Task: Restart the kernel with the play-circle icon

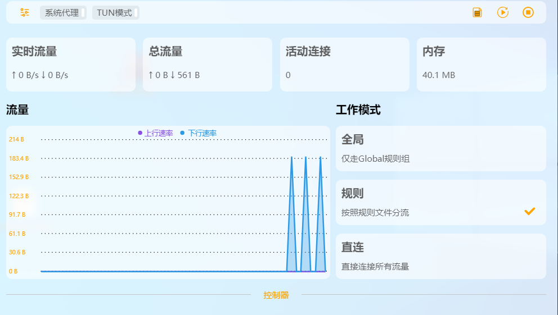Action: [x=503, y=12]
